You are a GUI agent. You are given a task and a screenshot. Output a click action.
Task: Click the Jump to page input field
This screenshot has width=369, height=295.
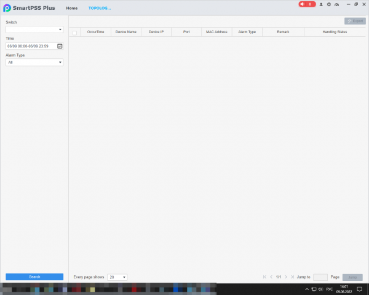(x=320, y=277)
